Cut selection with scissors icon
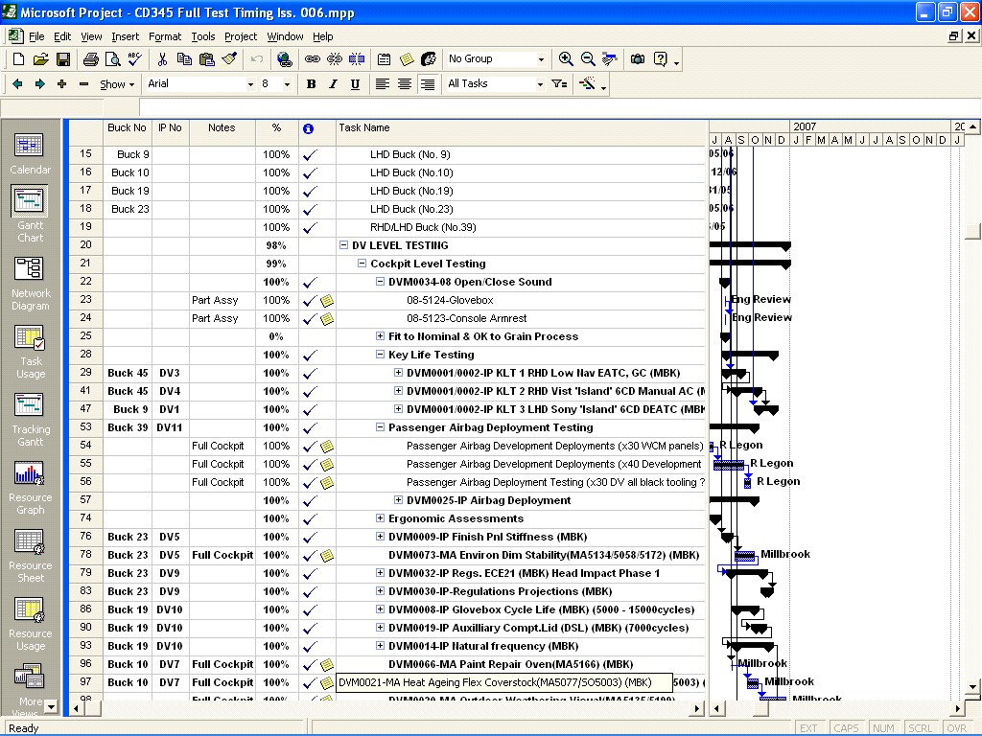Viewport: 982px width, 736px height. (162, 58)
